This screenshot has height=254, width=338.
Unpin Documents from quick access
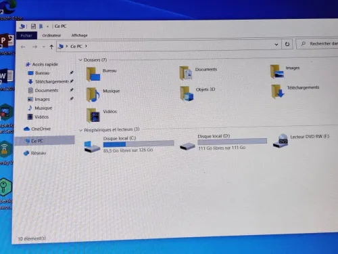point(72,90)
